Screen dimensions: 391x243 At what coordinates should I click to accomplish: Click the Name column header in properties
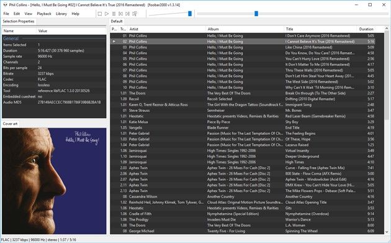(19, 31)
